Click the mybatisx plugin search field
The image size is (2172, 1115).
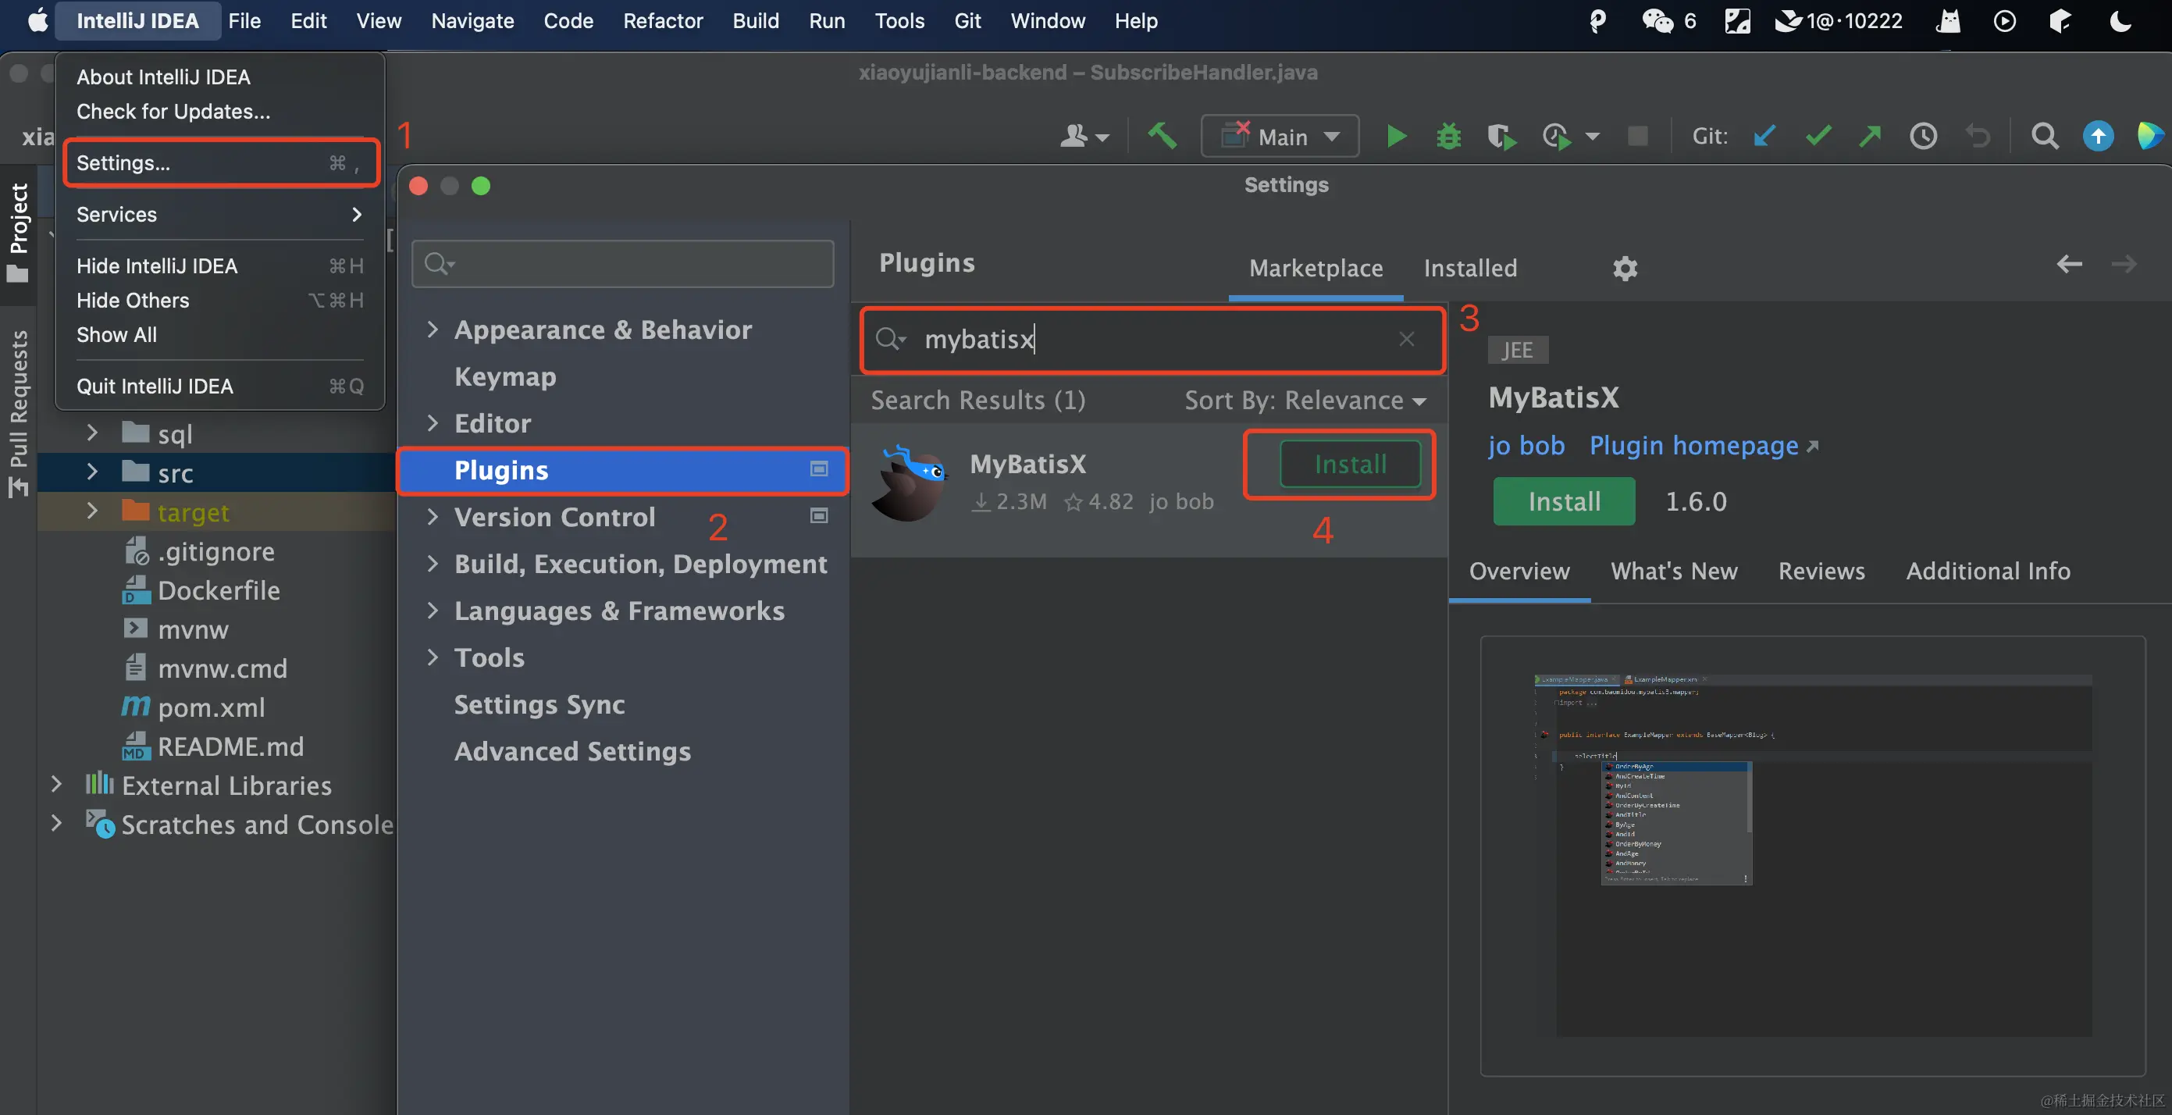[1152, 339]
